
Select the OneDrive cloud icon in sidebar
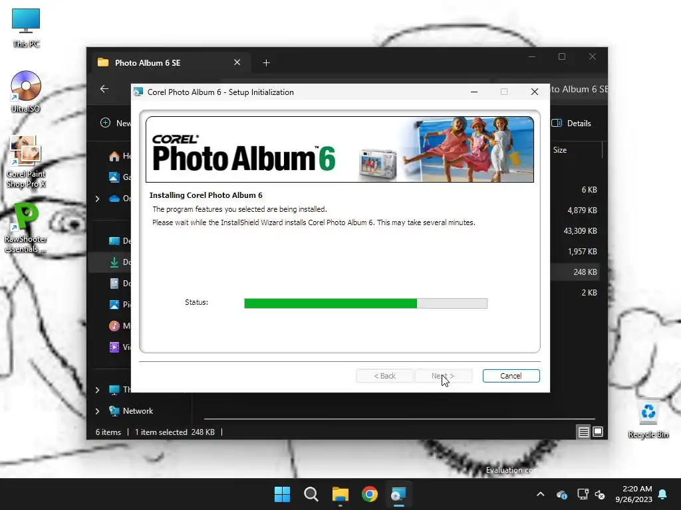(114, 199)
